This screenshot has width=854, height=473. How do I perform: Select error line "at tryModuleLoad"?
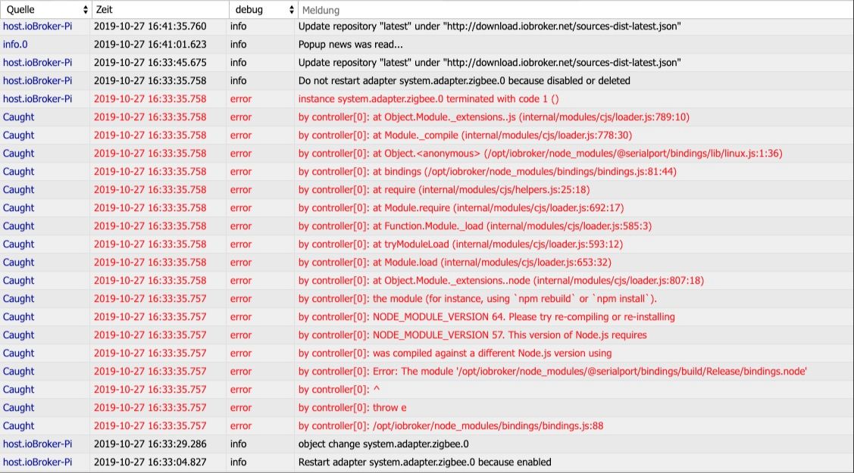point(461,244)
